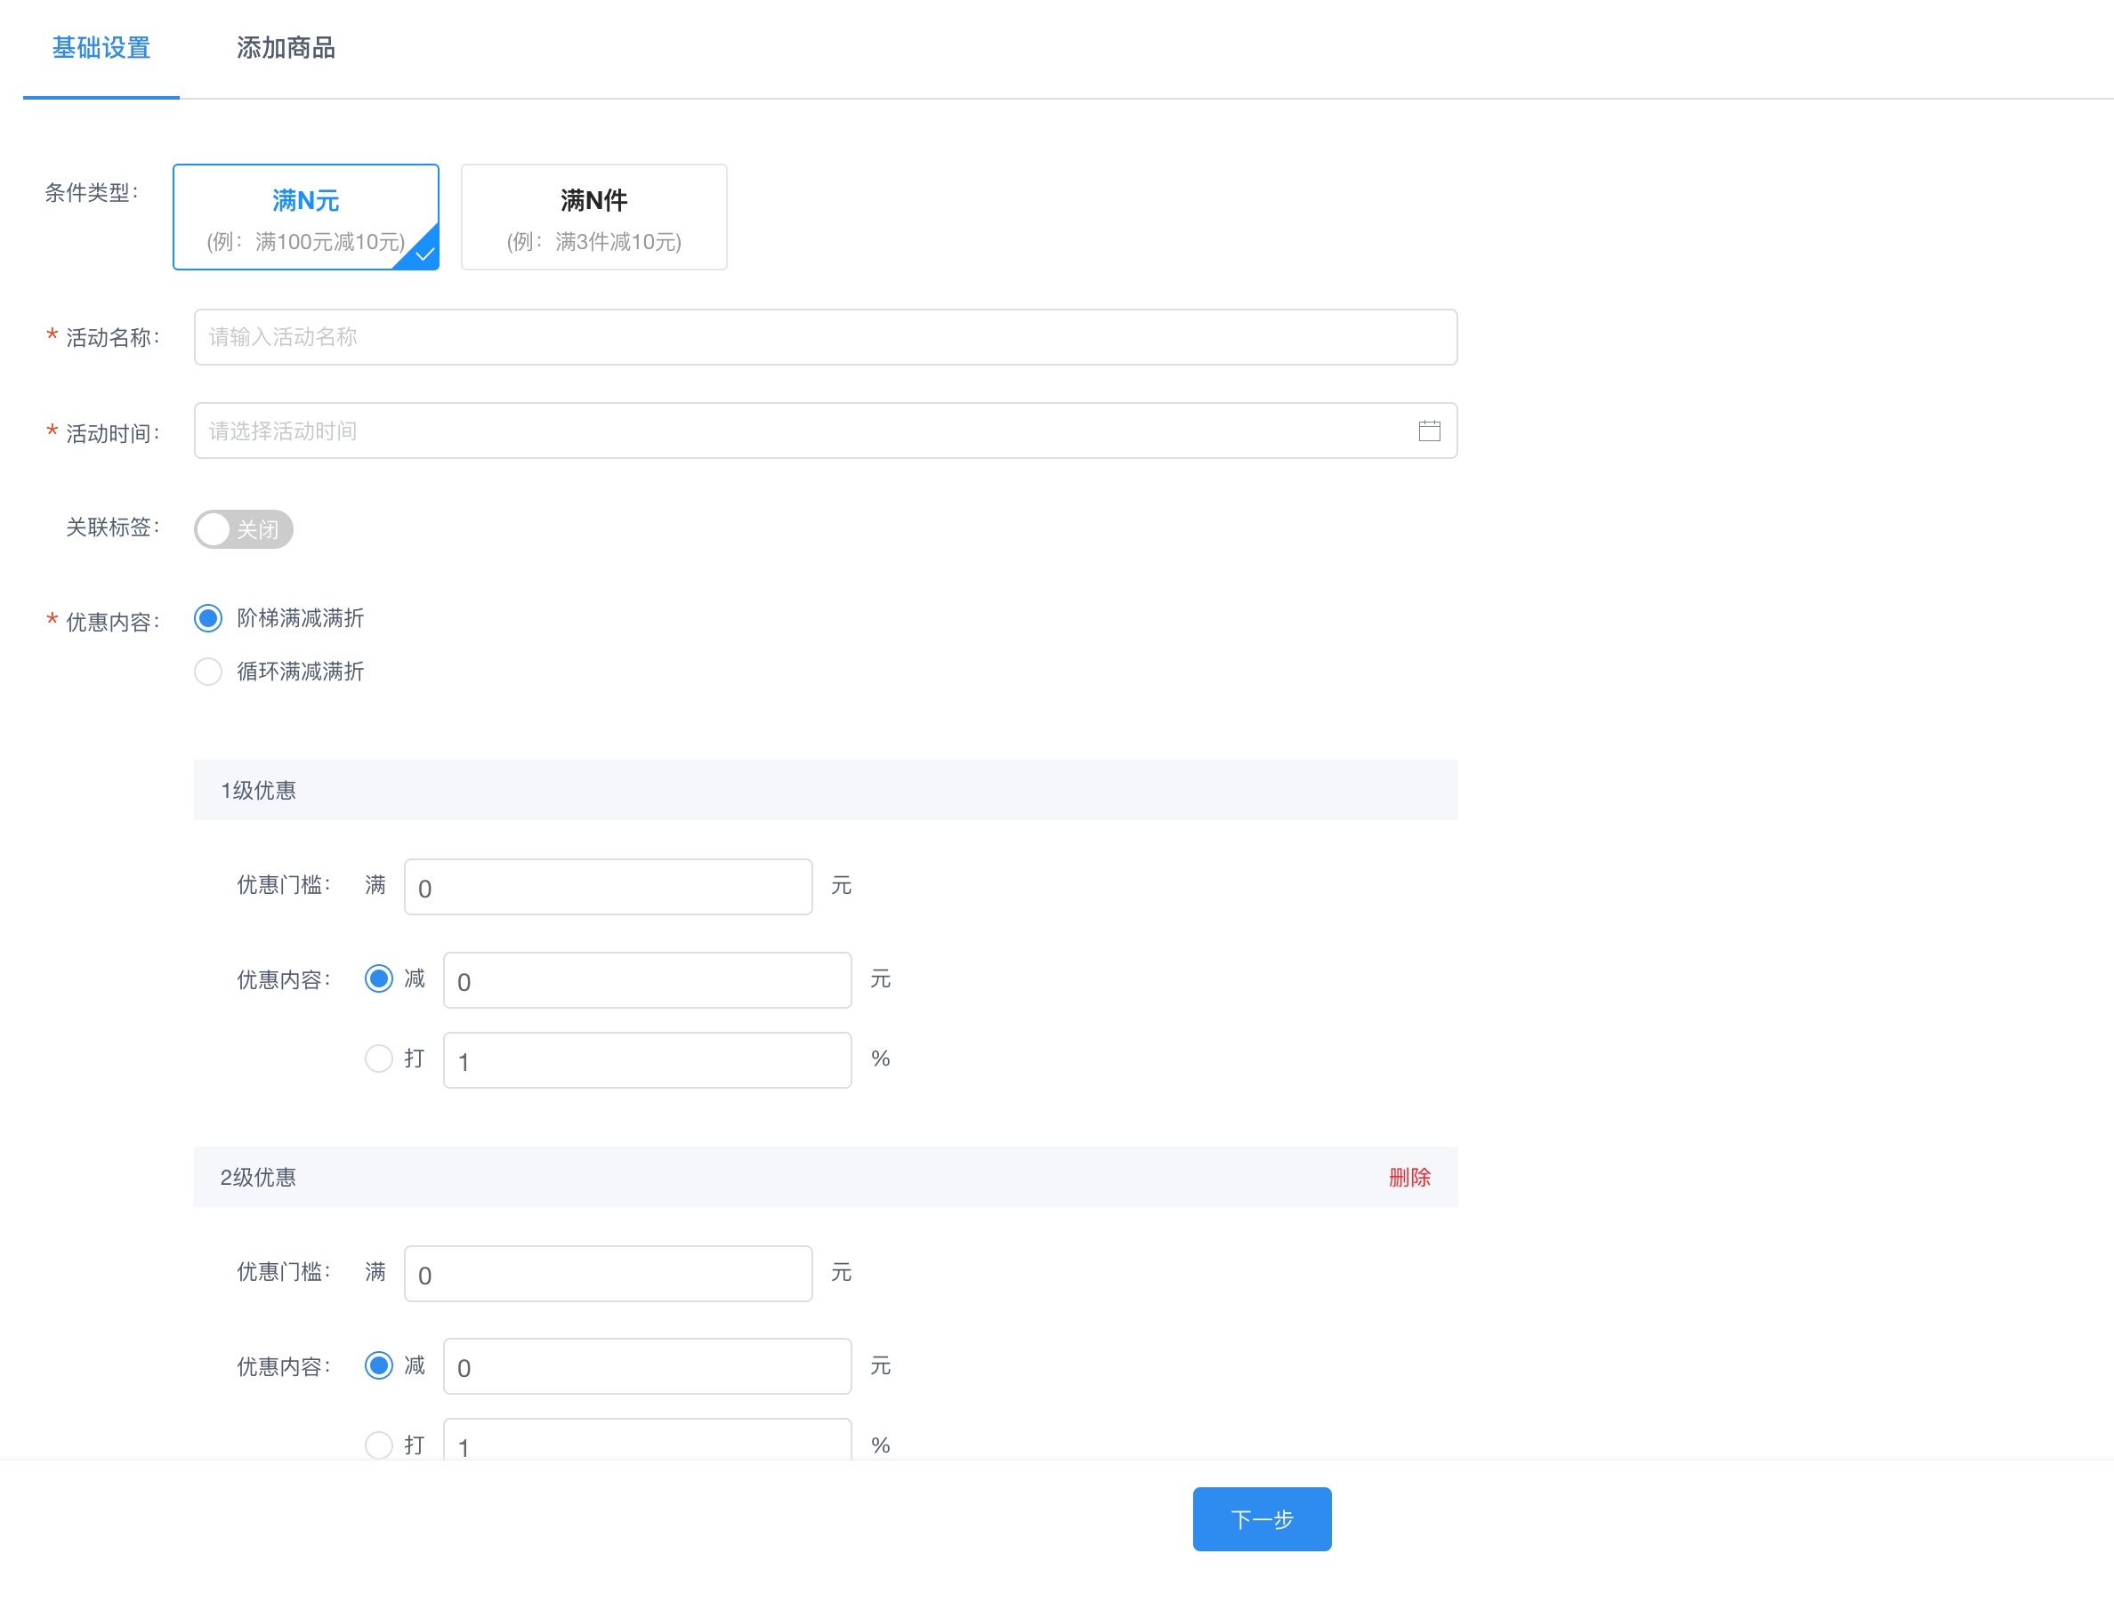
Task: Select the 打 radio in 2级优惠
Action: pyautogui.click(x=378, y=1445)
